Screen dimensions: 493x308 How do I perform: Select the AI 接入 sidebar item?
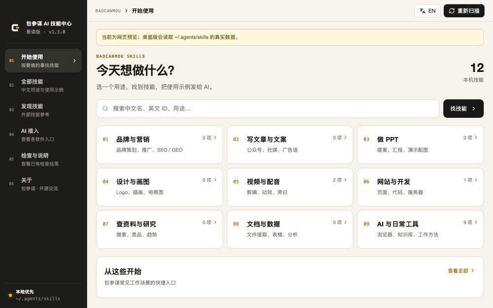(43, 135)
